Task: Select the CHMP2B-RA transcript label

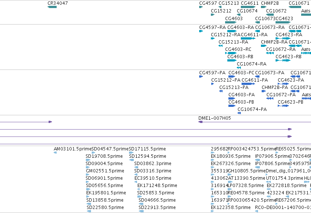Action: [274, 42]
